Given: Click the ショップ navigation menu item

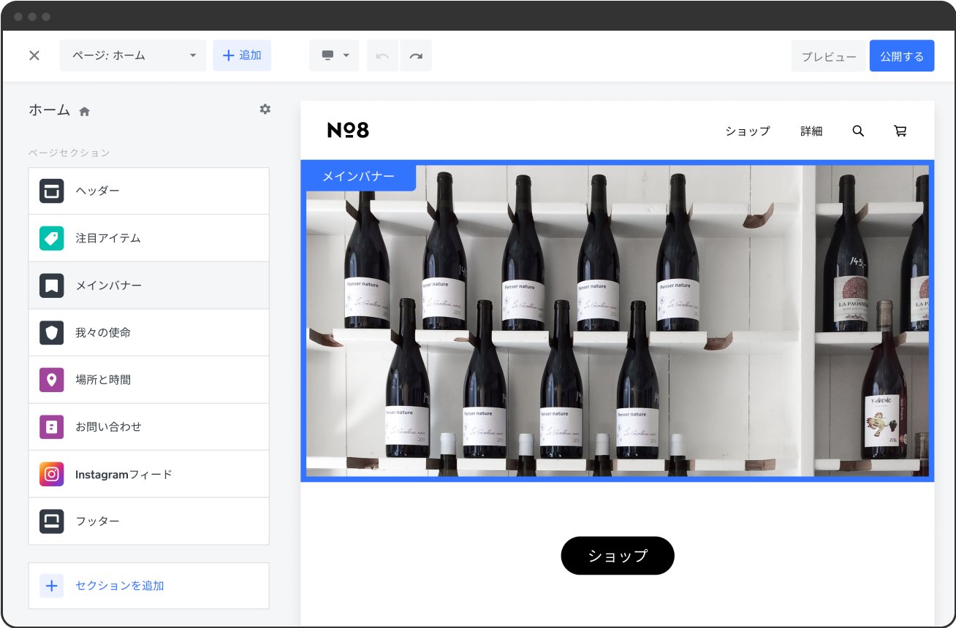Looking at the screenshot, I should (748, 131).
